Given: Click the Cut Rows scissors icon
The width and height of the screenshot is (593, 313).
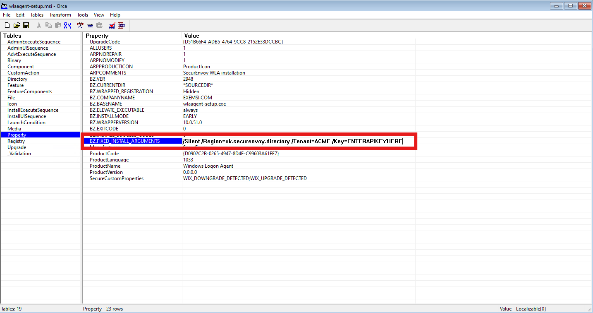Looking at the screenshot, I should [x=80, y=25].
